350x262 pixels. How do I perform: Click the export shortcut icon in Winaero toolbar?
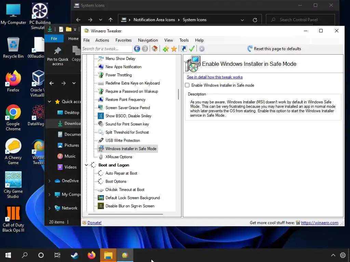[x=184, y=48]
